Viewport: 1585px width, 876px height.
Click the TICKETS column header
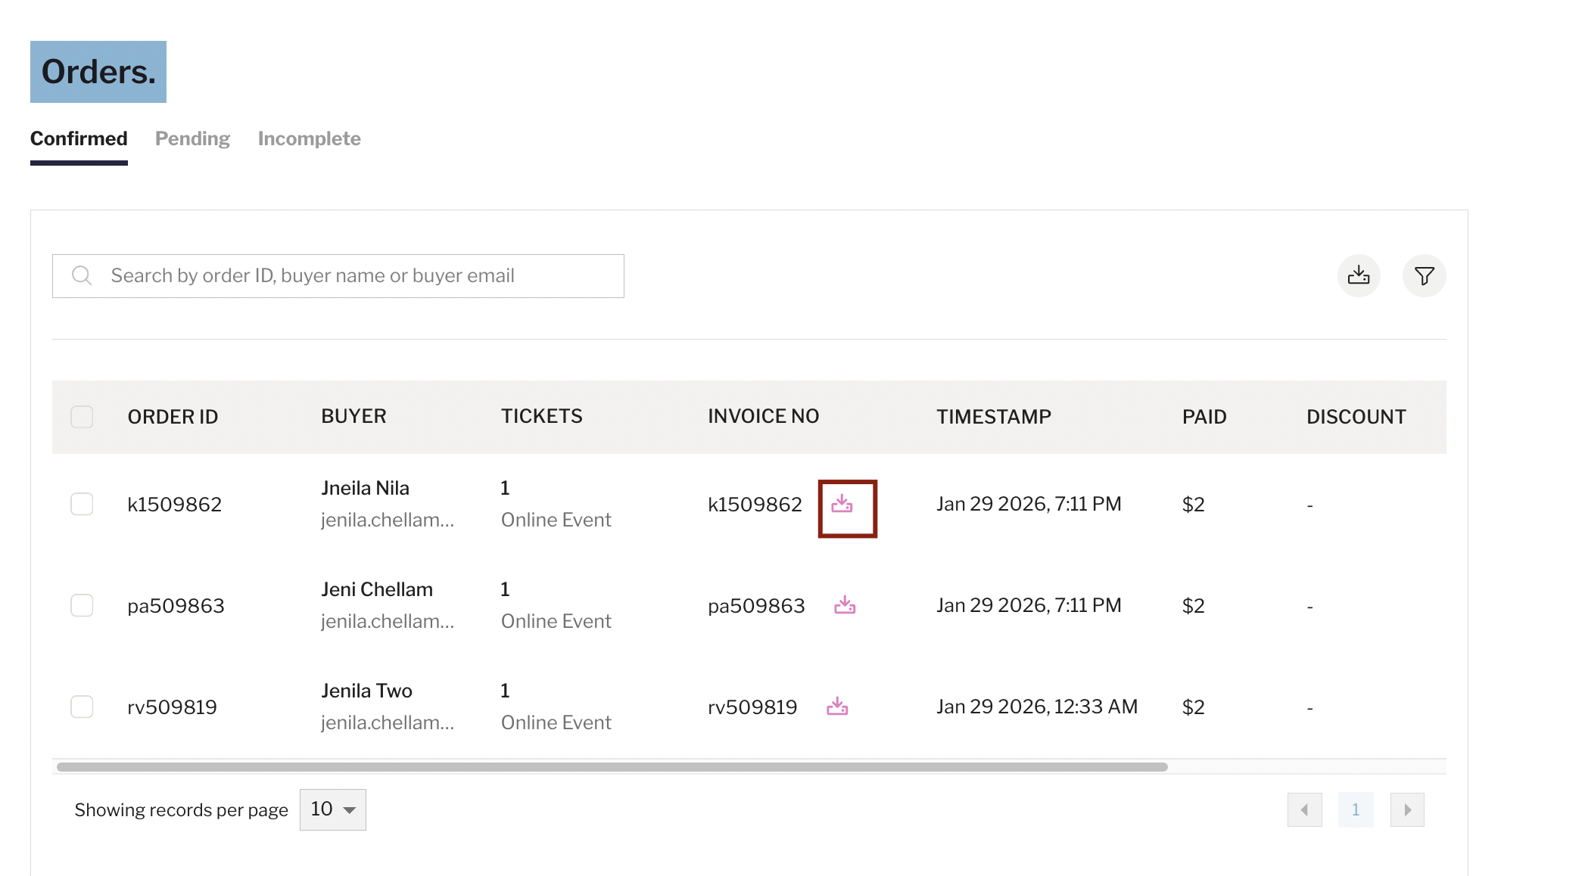tap(541, 416)
